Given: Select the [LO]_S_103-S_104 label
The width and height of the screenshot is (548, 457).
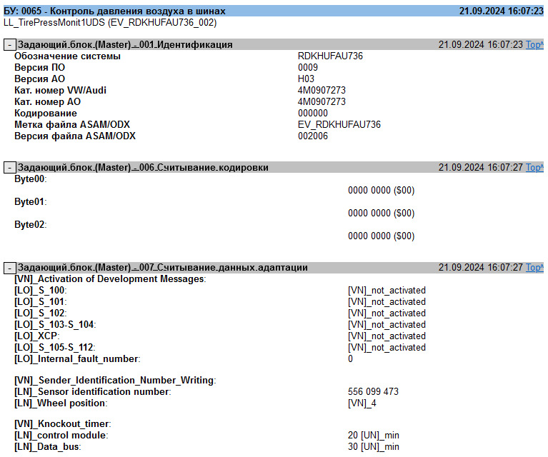Looking at the screenshot, I should 55,325.
